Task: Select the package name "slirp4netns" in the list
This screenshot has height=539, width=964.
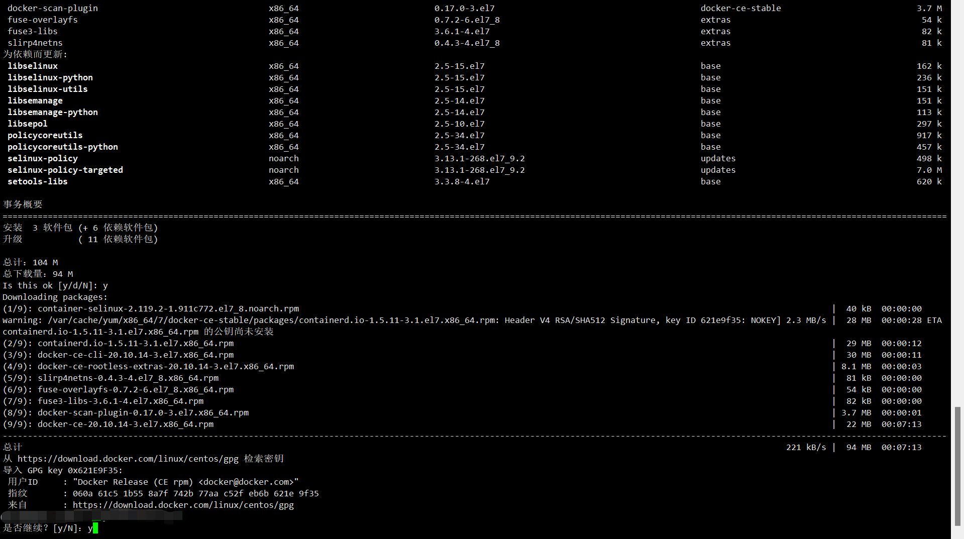Action: pos(35,43)
